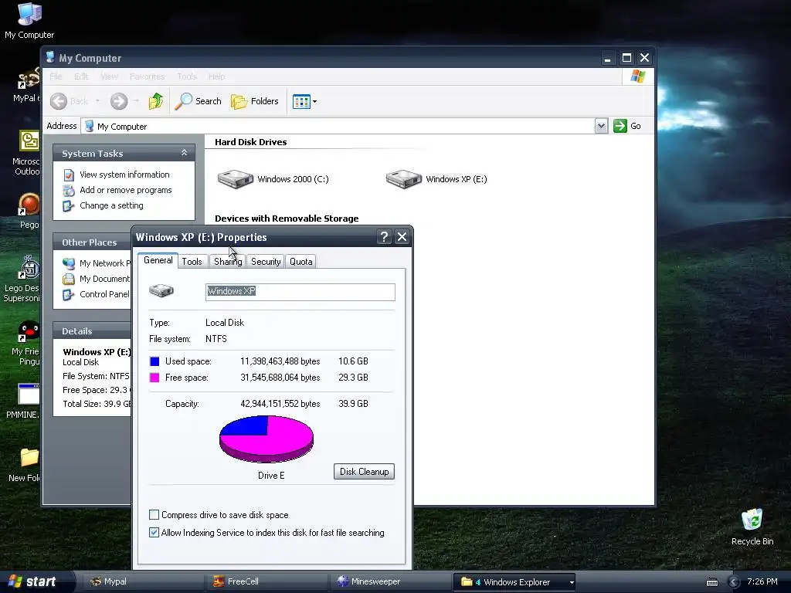
Task: Click the disk usage pie chart
Action: pos(266,439)
